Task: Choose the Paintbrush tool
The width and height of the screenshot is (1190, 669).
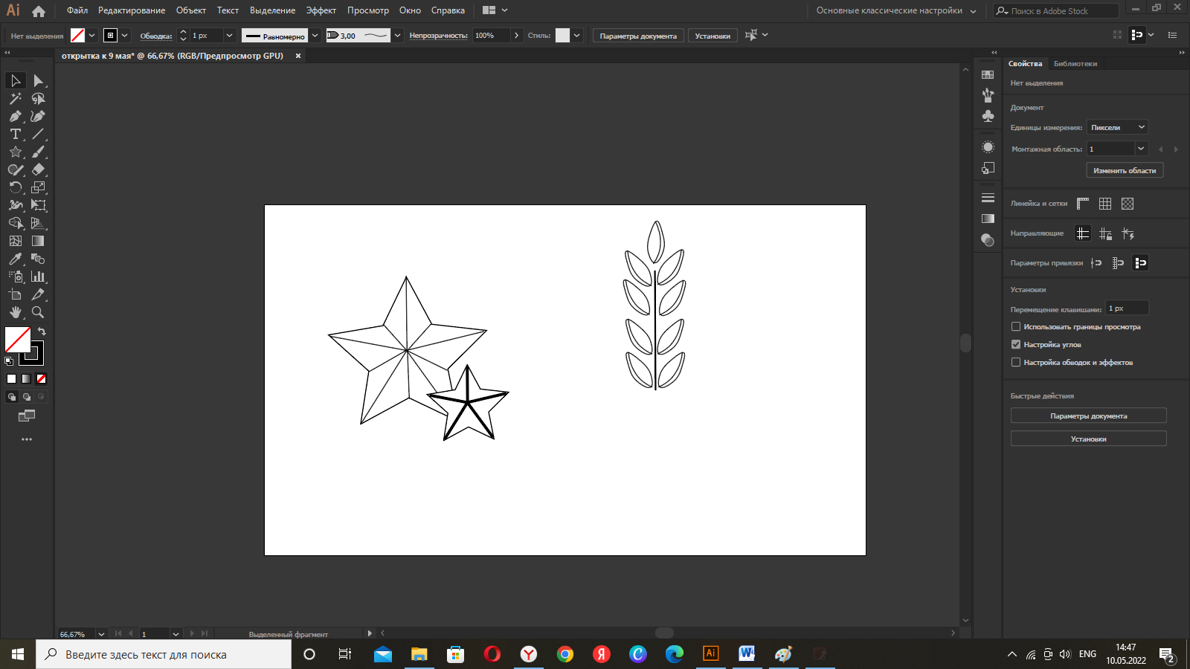Action: [x=38, y=152]
